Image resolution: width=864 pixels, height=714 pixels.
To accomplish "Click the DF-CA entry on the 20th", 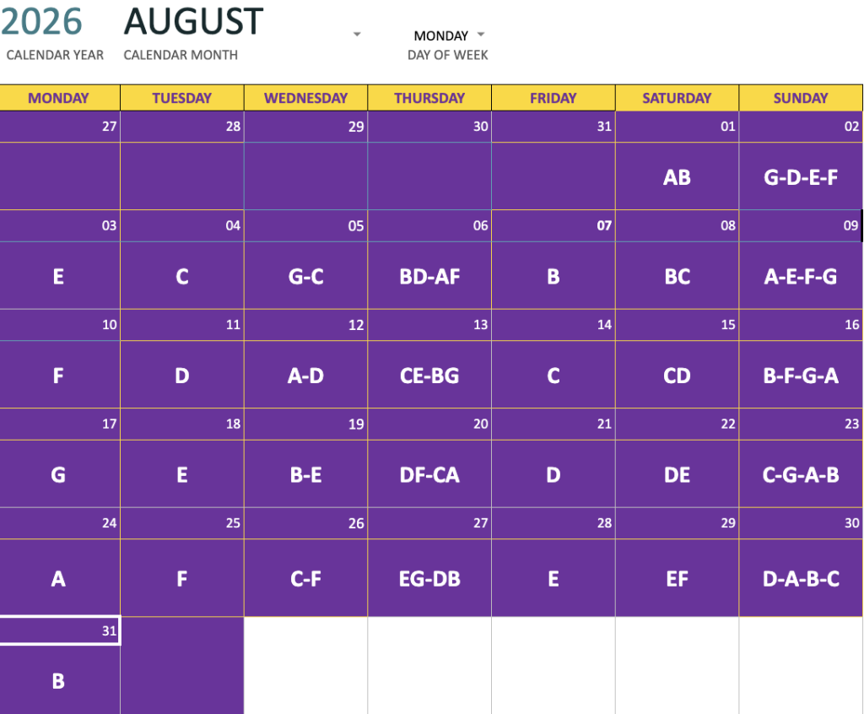I will pos(429,474).
